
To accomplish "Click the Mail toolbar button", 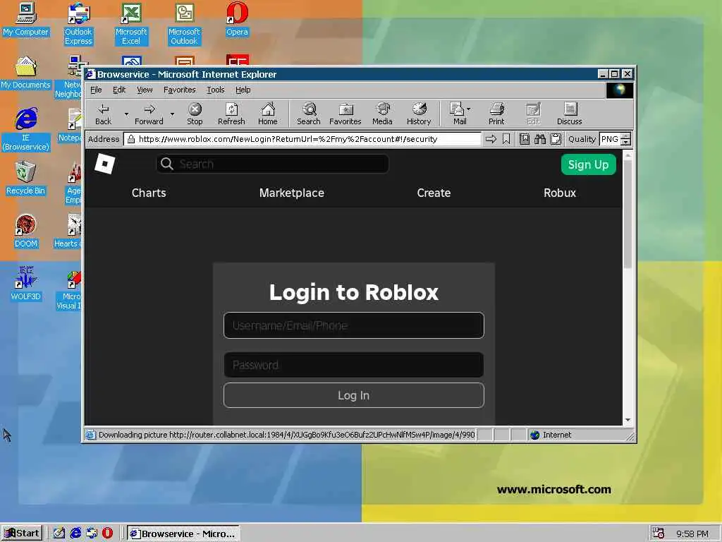I will pyautogui.click(x=460, y=114).
